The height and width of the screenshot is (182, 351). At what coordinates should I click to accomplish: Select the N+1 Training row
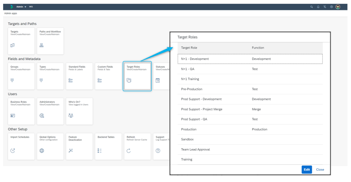coord(250,79)
